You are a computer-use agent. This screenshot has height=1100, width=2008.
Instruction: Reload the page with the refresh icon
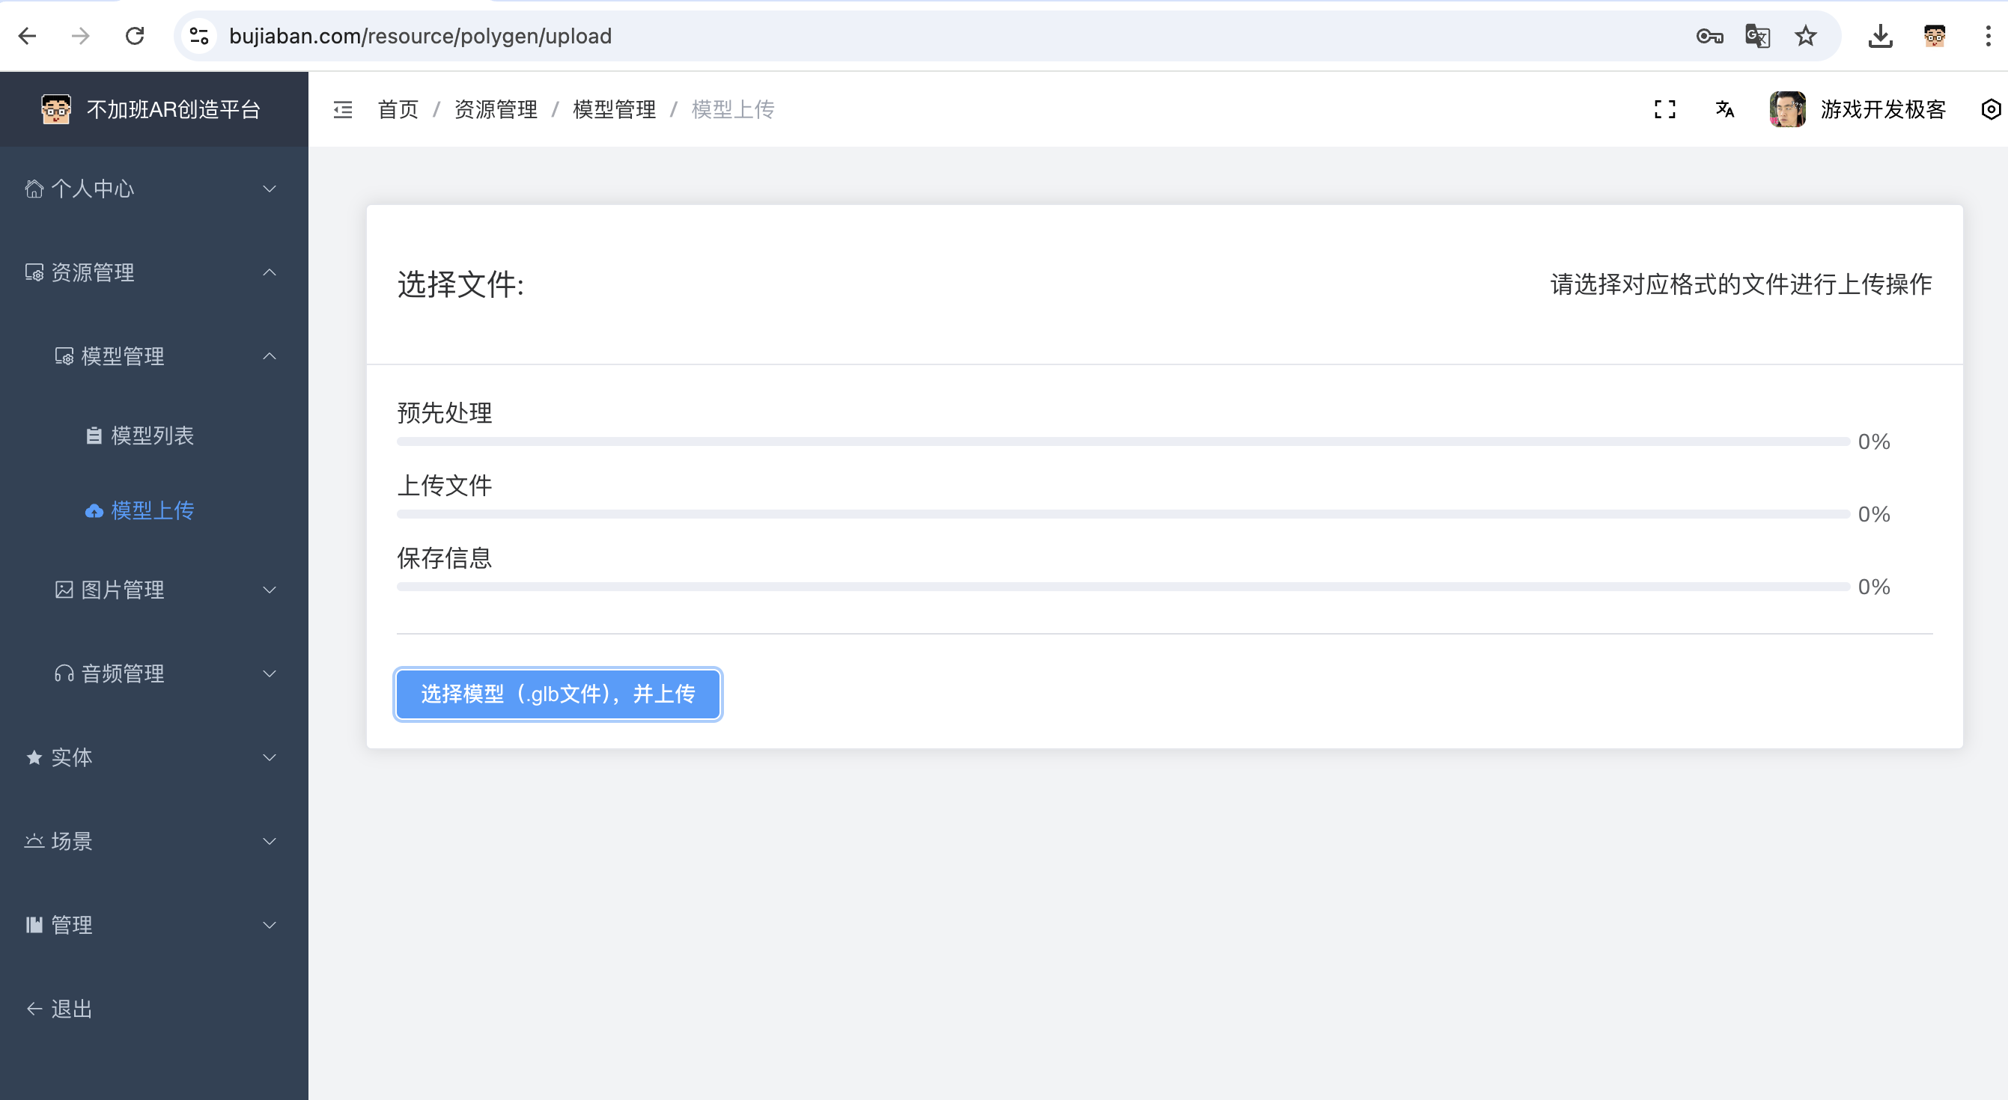coord(135,36)
